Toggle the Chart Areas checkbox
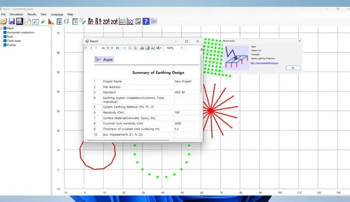Viewport: 350px width, 202px height. click(x=5, y=41)
